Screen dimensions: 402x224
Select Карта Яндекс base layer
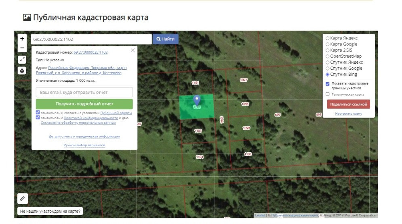(x=327, y=38)
